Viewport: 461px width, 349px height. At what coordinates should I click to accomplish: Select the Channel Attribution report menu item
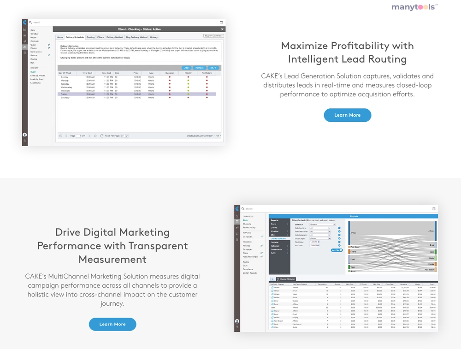coord(279,238)
